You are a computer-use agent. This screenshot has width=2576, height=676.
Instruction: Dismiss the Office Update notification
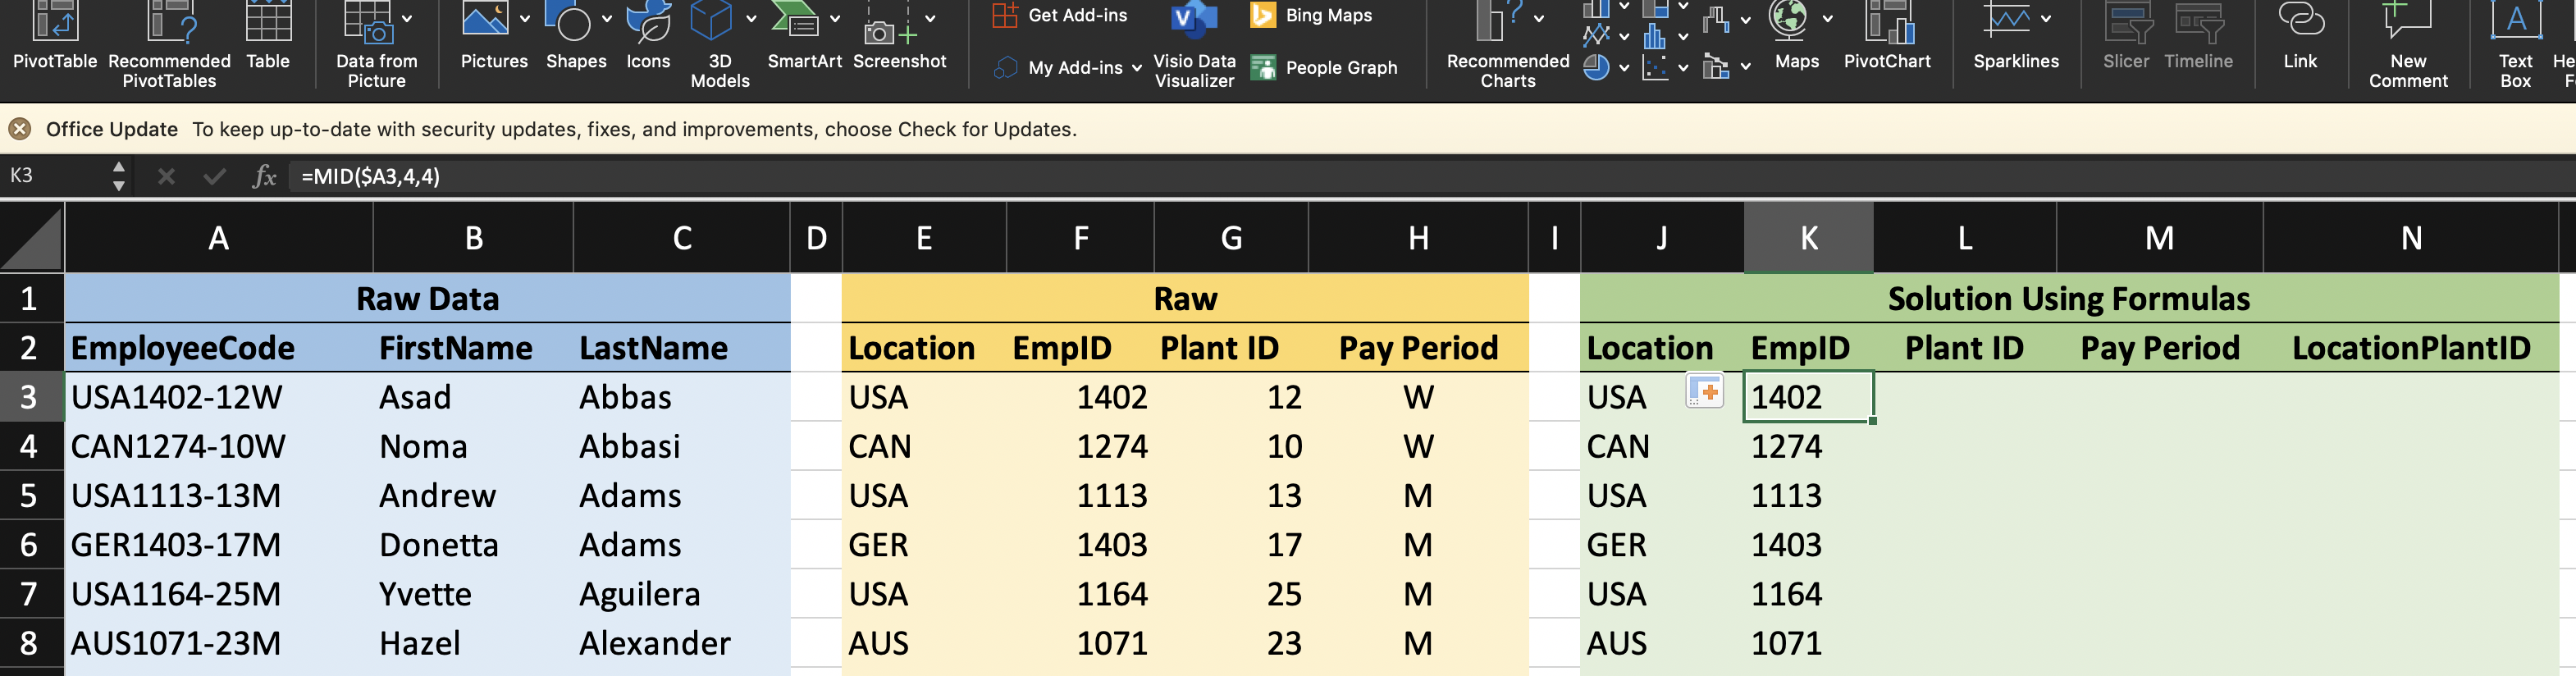(19, 129)
